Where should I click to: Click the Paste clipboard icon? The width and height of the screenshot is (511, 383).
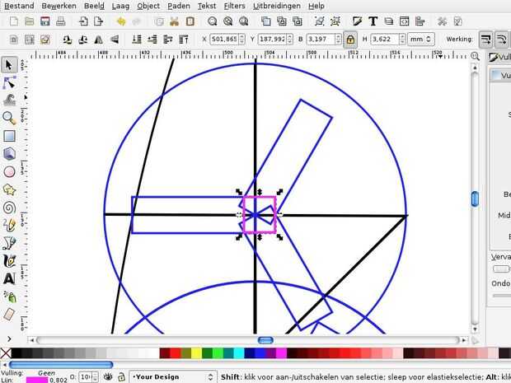(190, 21)
